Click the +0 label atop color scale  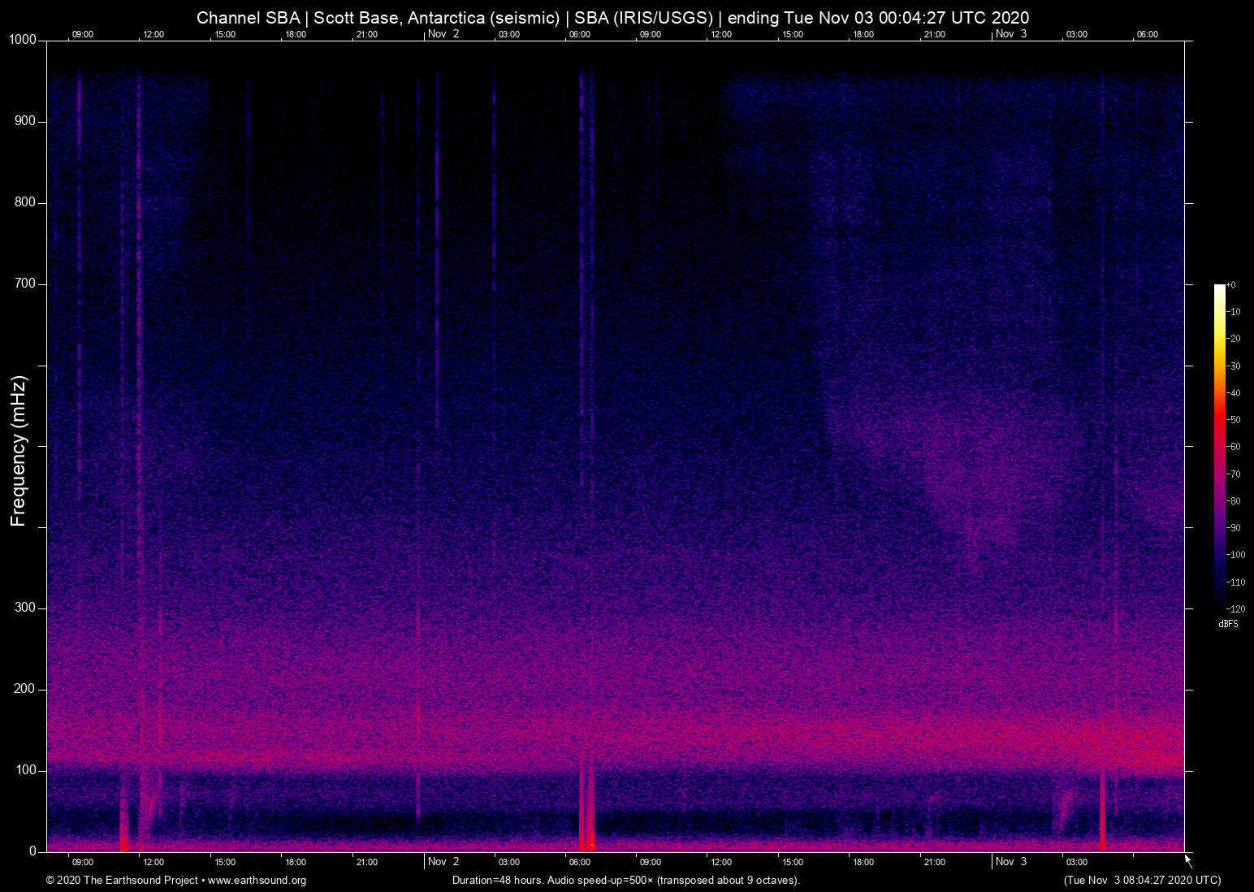coord(1232,285)
